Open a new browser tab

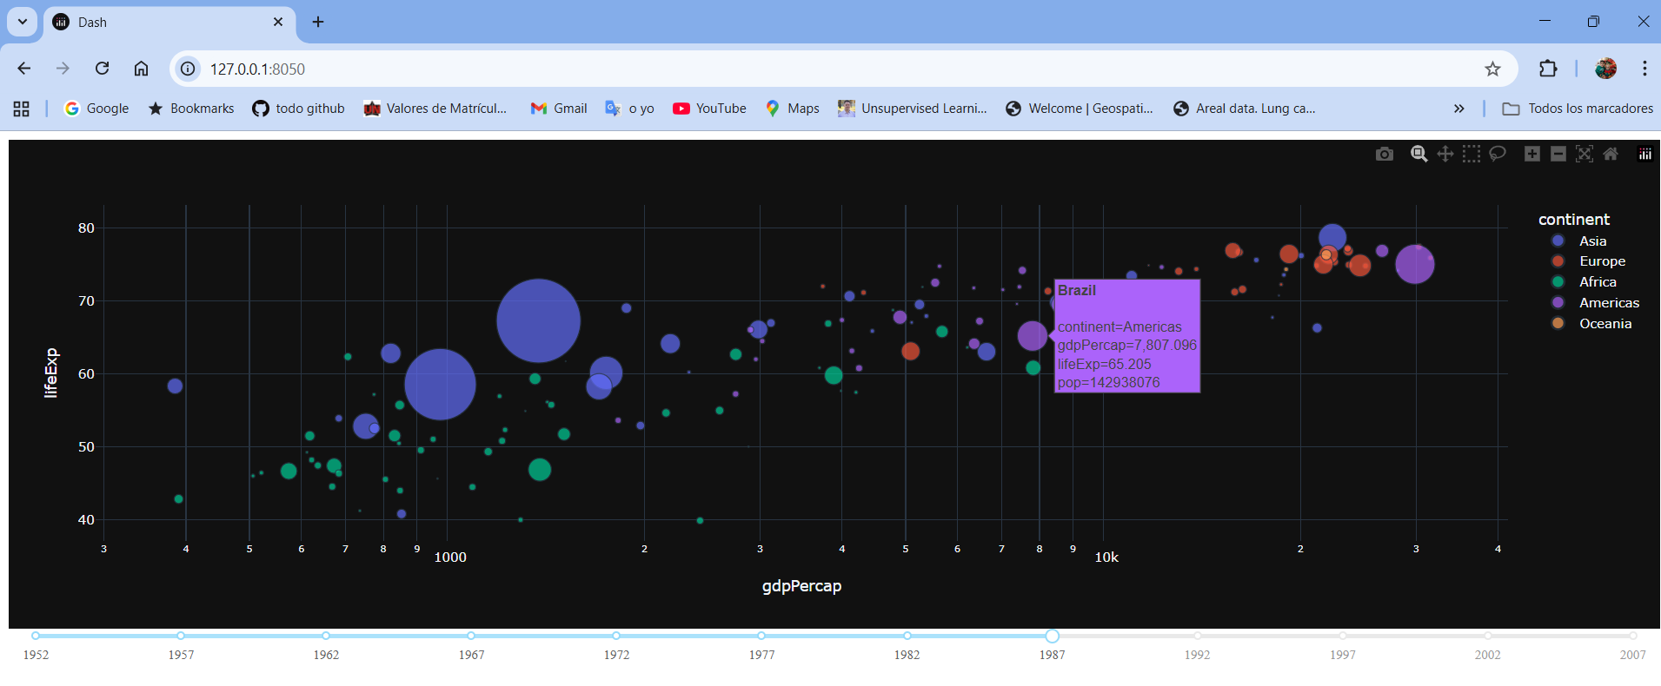(x=318, y=22)
